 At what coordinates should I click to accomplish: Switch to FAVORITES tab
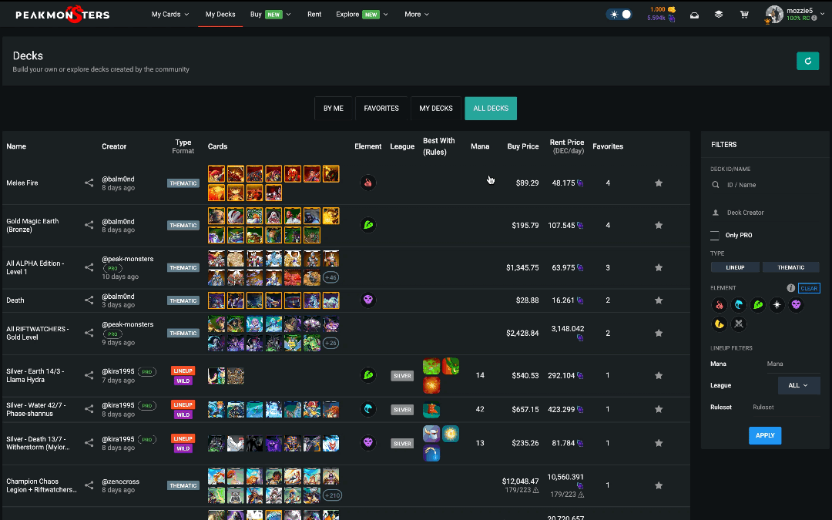coord(381,109)
